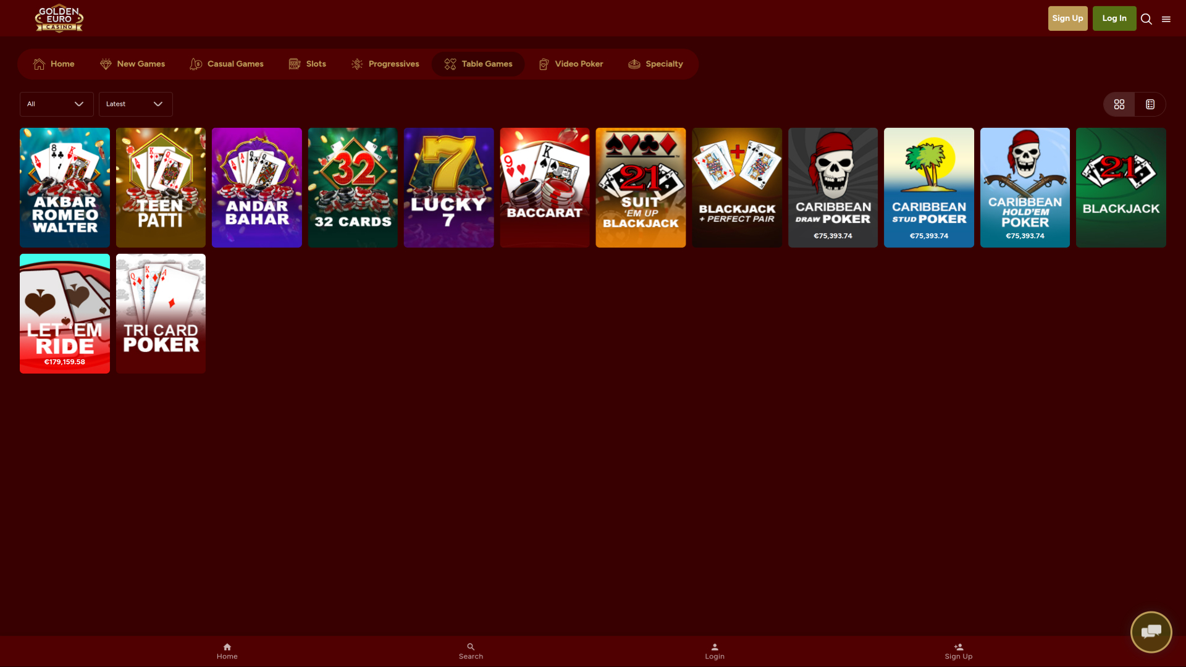Open the Caribbean Stud Poker game
Screen dimensions: 1186x667
[929, 187]
